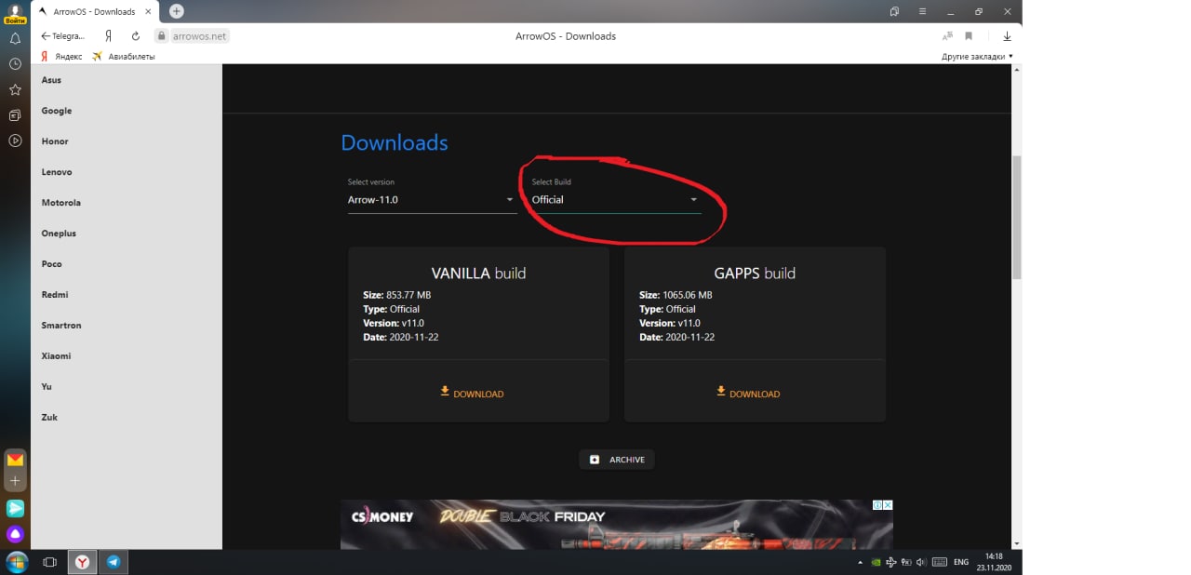
Task: Click the arrowos.net address field
Action: (198, 36)
